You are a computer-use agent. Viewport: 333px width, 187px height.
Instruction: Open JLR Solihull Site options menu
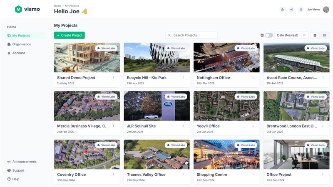point(183,126)
